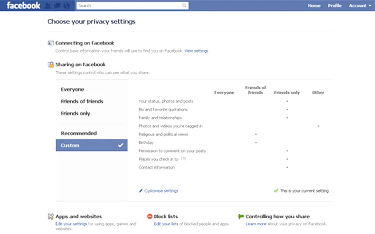Open messages icon in header

tap(57, 6)
